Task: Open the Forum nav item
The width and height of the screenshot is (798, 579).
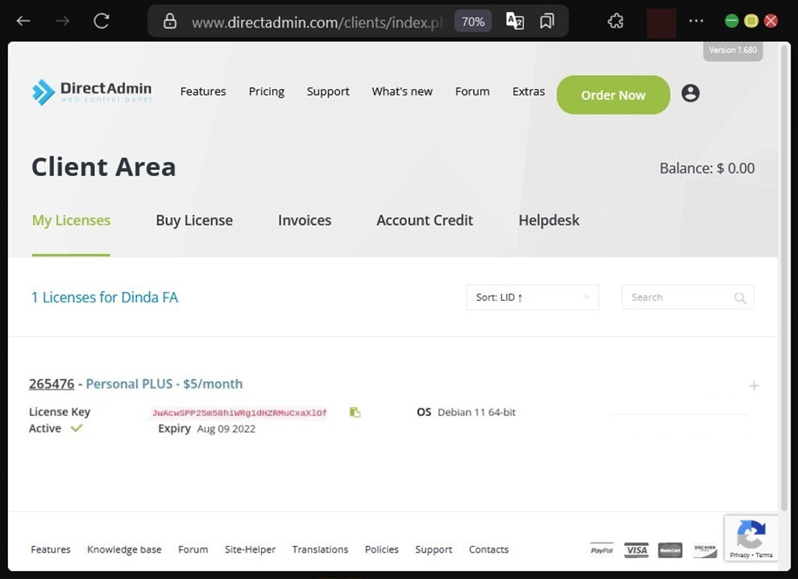Action: point(472,92)
